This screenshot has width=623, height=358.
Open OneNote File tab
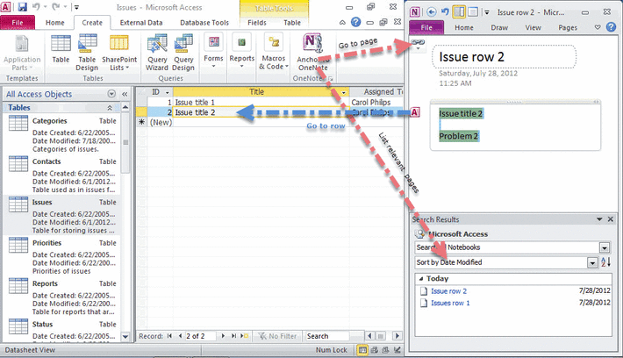point(426,27)
